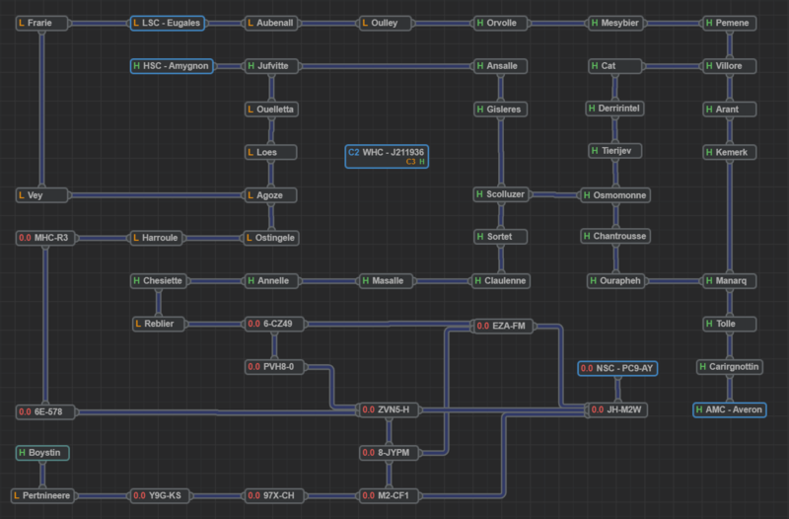Click the Pemene system node
This screenshot has width=789, height=519.
tap(729, 23)
